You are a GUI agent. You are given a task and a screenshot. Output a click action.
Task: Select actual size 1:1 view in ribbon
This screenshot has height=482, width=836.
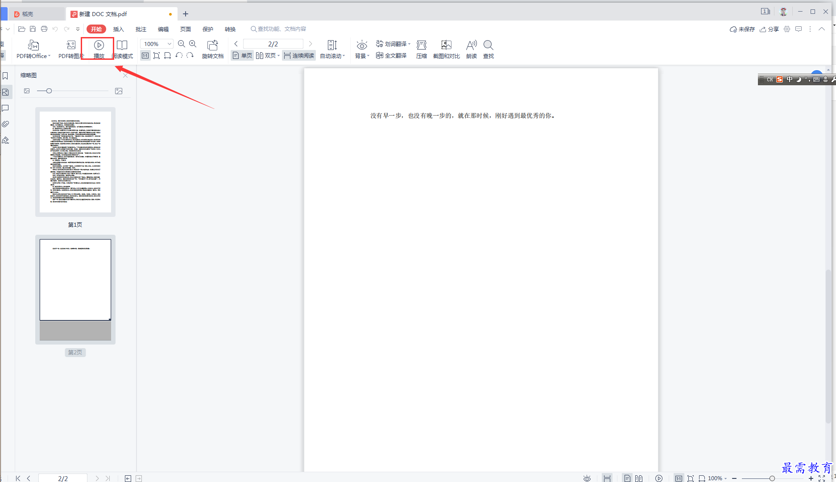[x=145, y=55]
